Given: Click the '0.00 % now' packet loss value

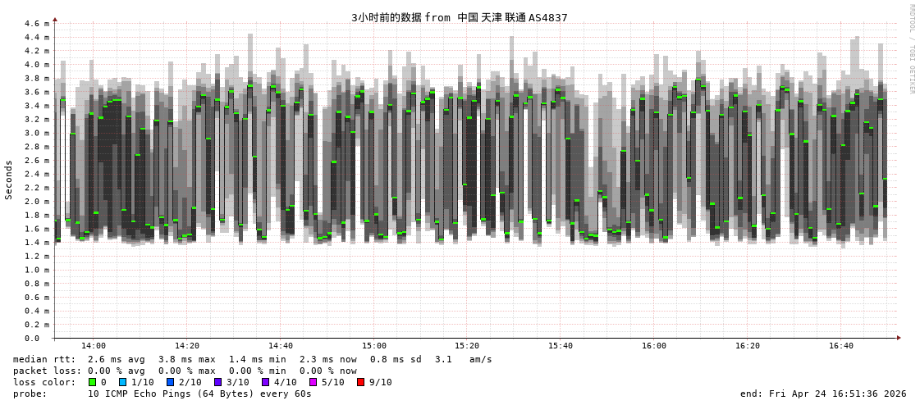Looking at the screenshot, I should 327,371.
